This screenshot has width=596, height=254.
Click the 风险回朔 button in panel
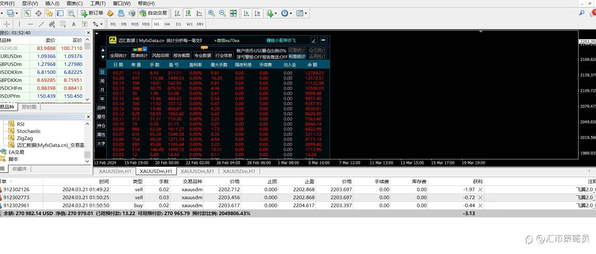[160, 55]
